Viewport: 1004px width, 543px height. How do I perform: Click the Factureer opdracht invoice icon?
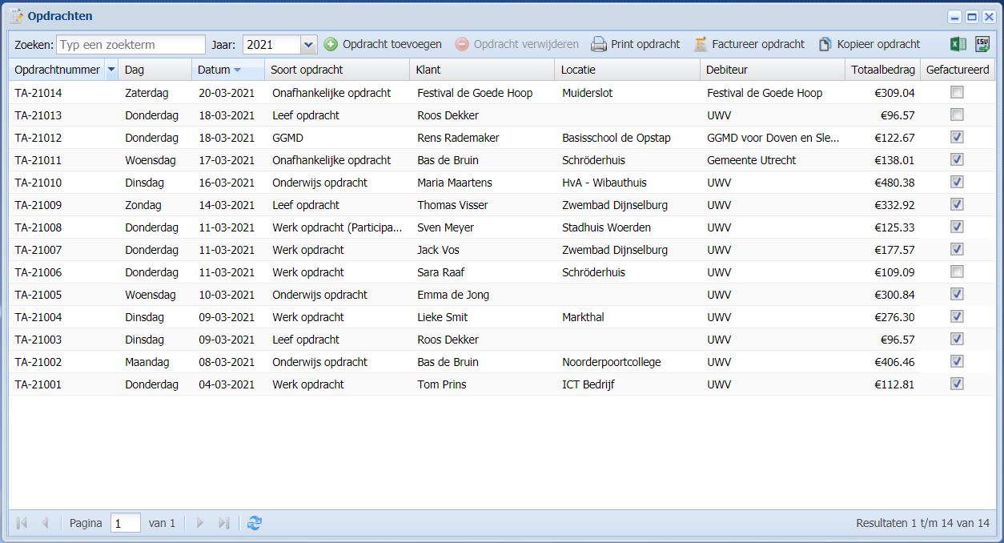pyautogui.click(x=701, y=44)
